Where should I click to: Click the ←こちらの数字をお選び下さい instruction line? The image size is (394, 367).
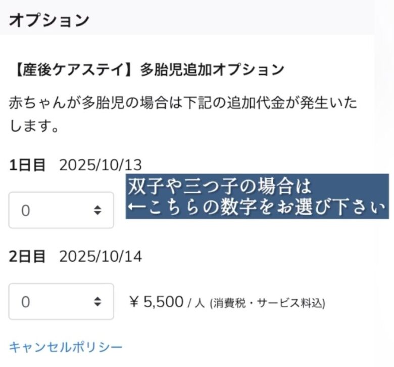[257, 208]
